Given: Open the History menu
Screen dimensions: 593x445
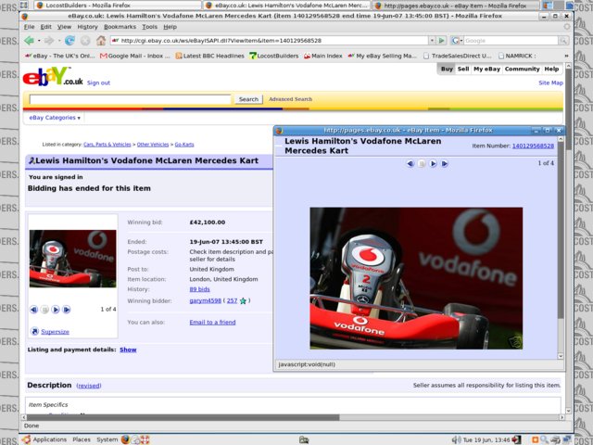Looking at the screenshot, I should pyautogui.click(x=87, y=27).
